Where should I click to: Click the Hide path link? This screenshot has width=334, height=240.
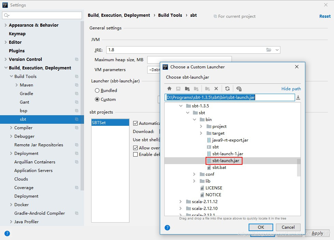291,89
